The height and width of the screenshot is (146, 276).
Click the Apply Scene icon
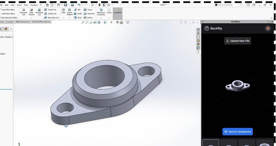pos(121,22)
